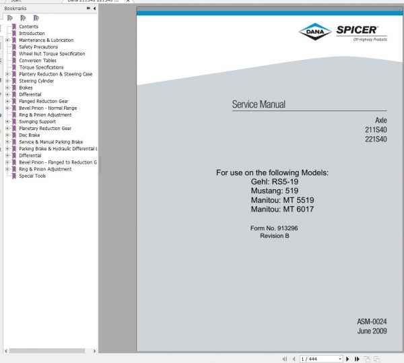This screenshot has height=363, width=404.
Task: Expand the Parking Brake & Hydraulic Differential bookmark
Action: pyautogui.click(x=7, y=149)
